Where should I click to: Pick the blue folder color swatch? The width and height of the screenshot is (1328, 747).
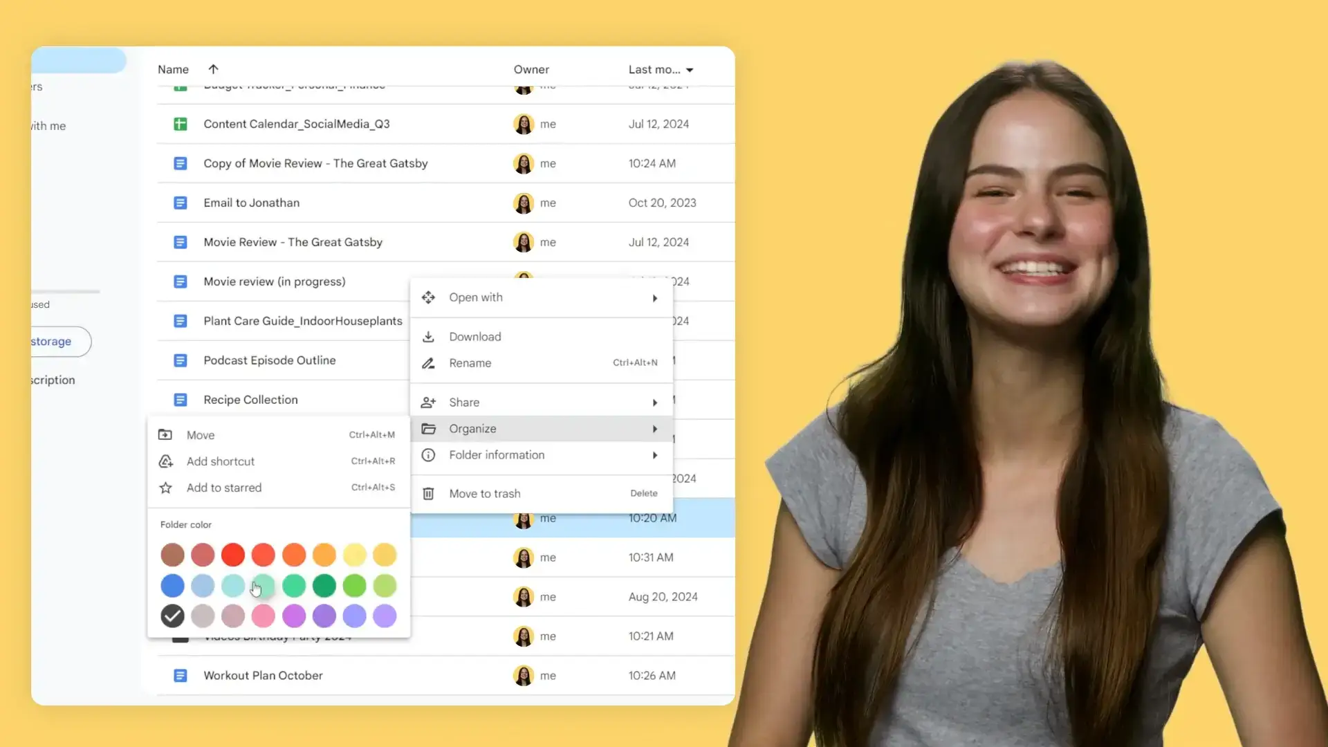(x=172, y=586)
